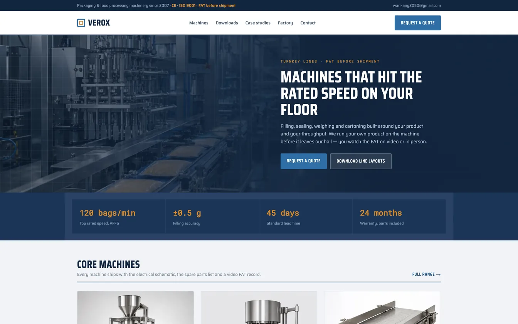Image resolution: width=518 pixels, height=324 pixels.
Task: Follow the Full Range arrow link
Action: 426,275
